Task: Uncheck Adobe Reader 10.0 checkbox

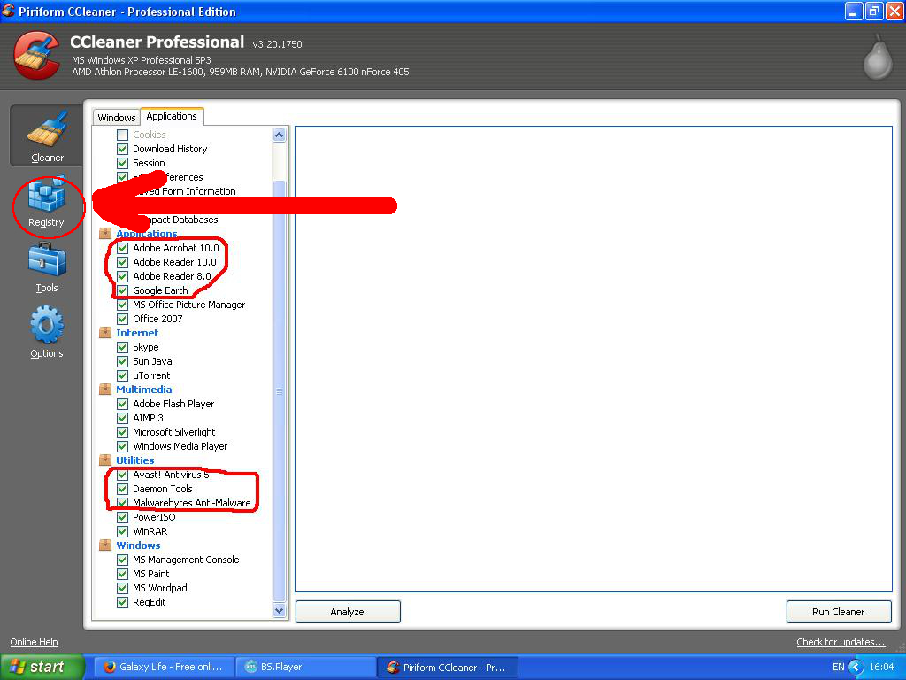Action: click(x=122, y=262)
